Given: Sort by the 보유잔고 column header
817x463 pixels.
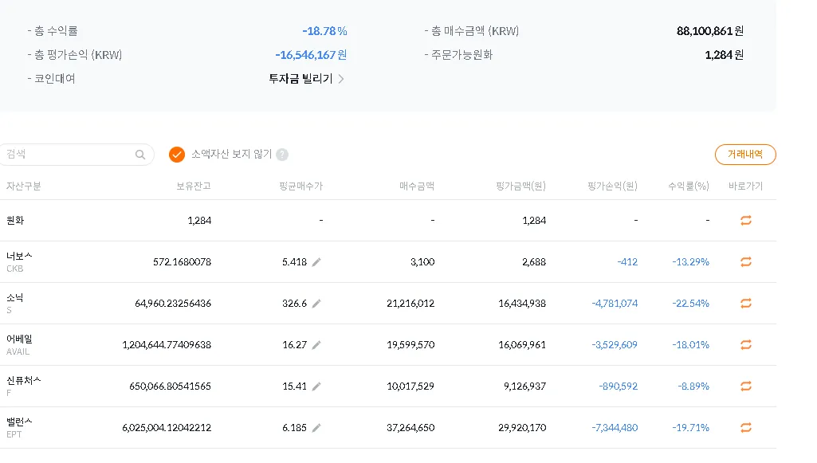Looking at the screenshot, I should (x=194, y=186).
